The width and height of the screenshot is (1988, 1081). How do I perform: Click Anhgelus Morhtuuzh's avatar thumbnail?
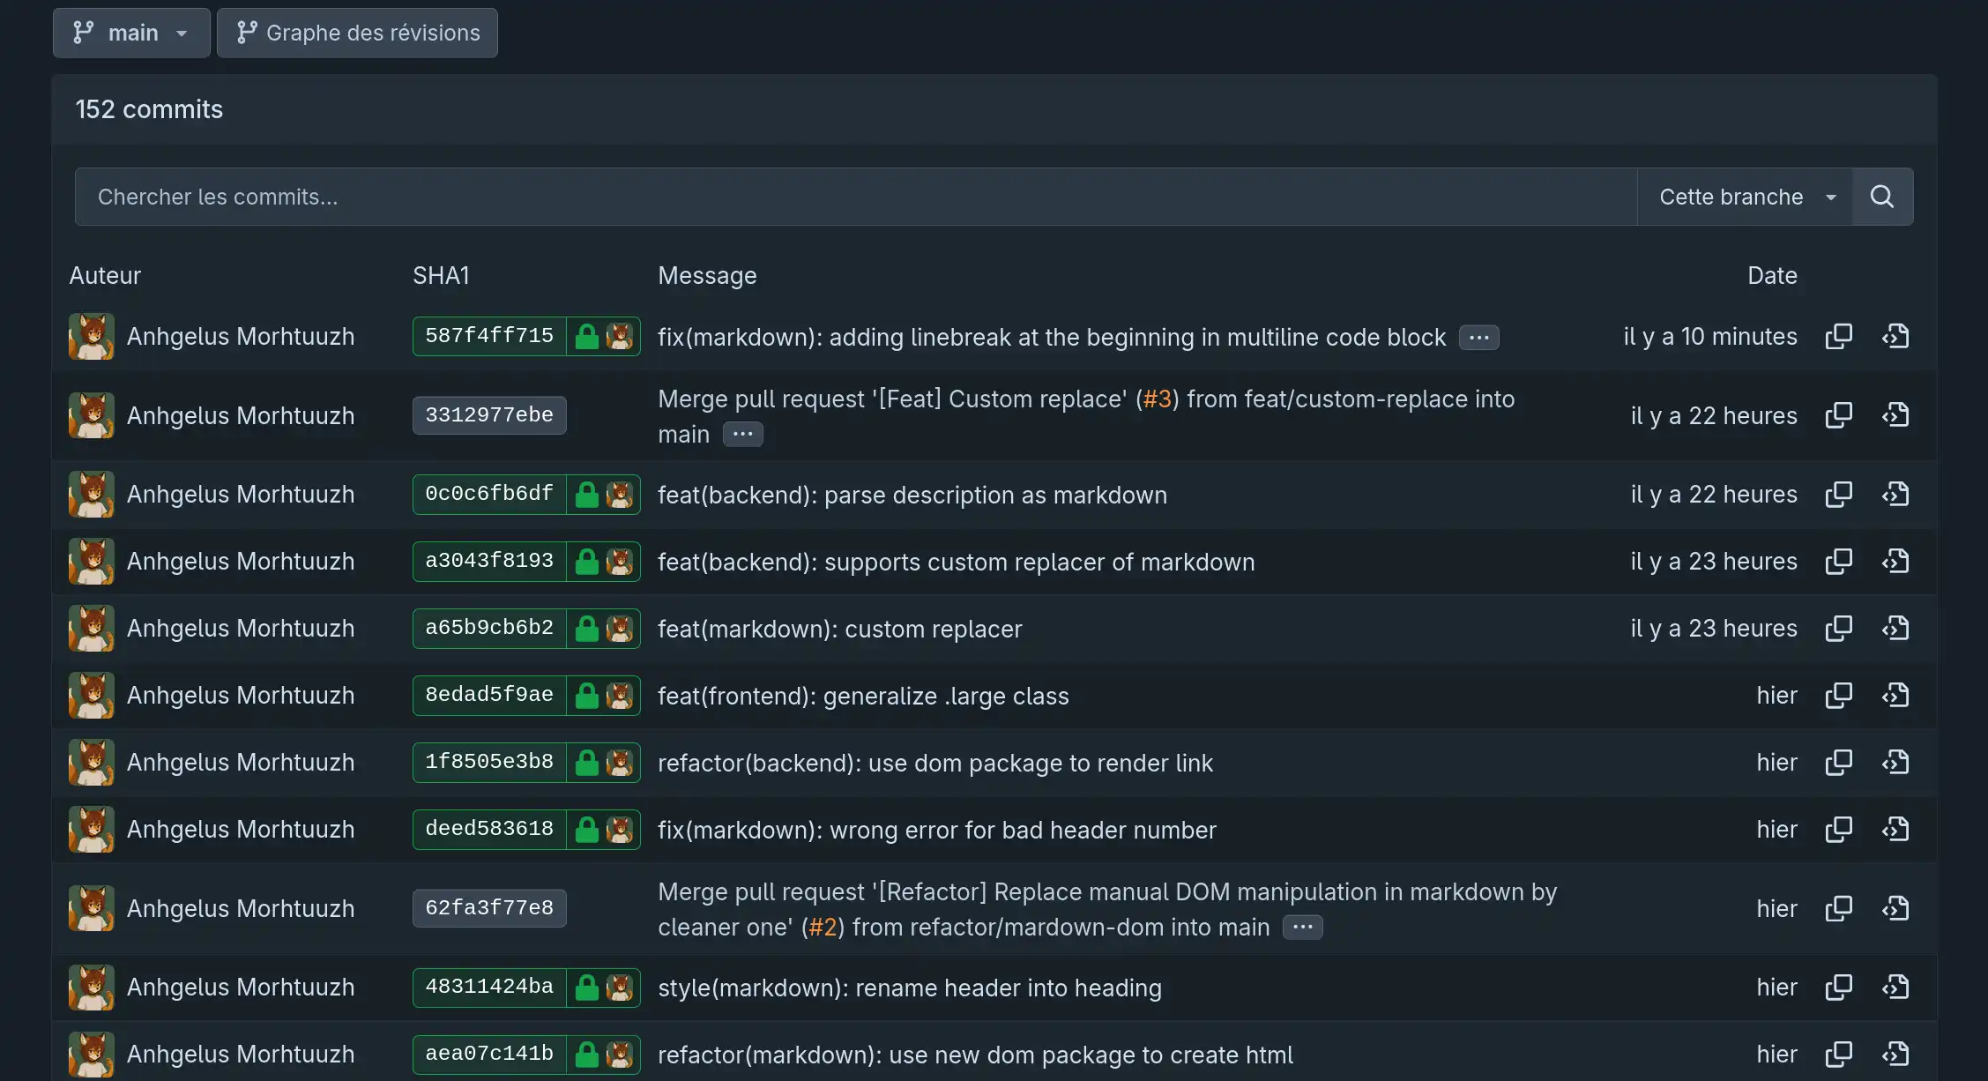[91, 336]
